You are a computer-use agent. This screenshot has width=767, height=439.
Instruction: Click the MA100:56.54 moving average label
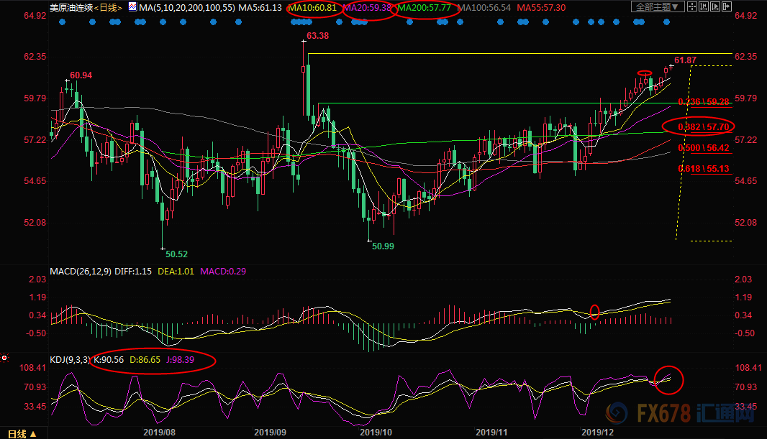point(485,7)
